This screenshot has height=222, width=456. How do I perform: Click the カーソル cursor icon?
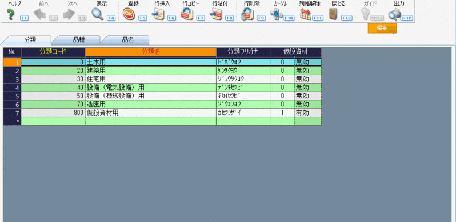tap(276, 14)
